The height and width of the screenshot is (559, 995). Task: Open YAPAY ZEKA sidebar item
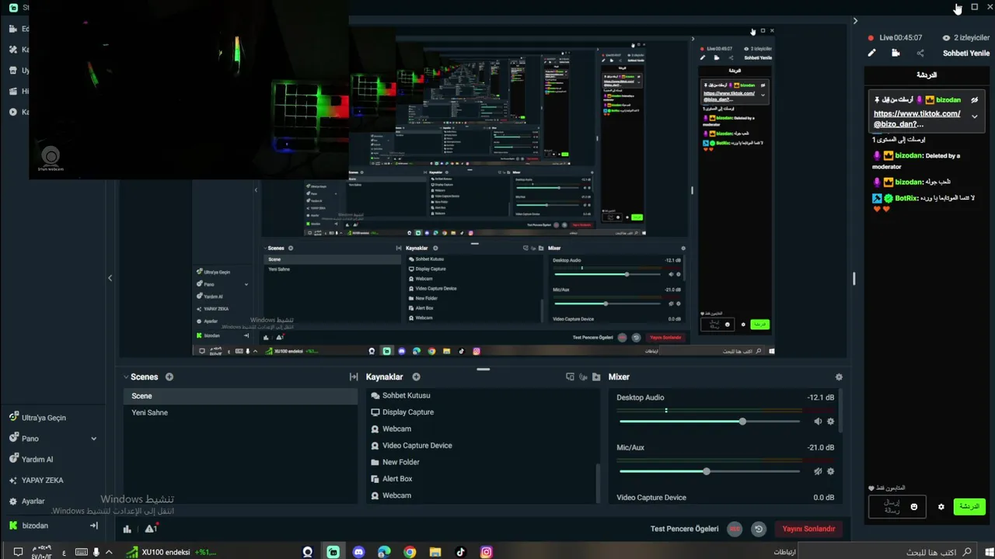click(42, 481)
